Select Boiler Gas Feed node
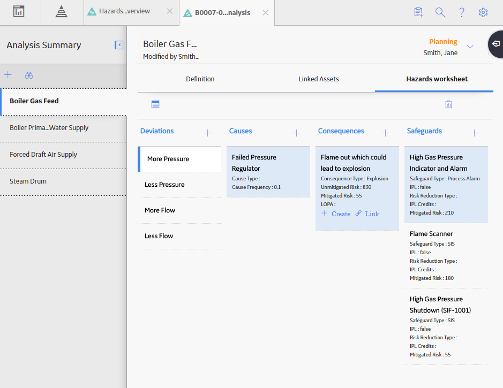The width and height of the screenshot is (503, 388). [x=64, y=101]
